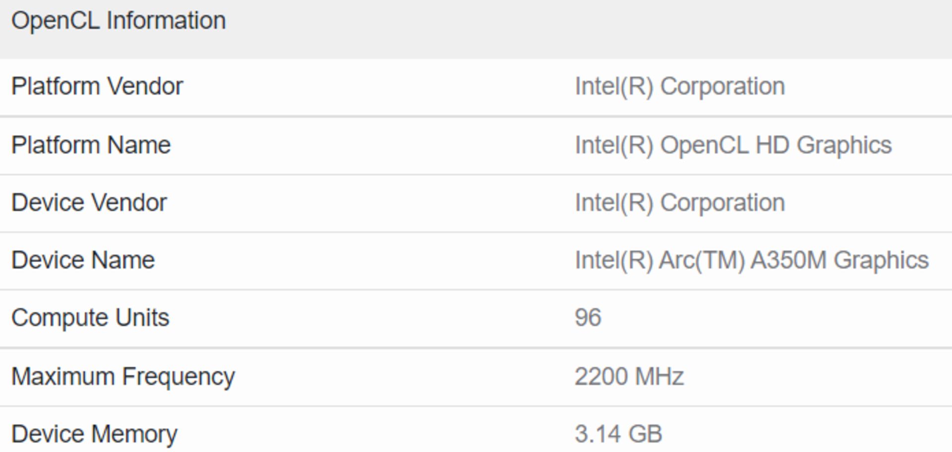Click the Intel(R) OpenCL HD Graphics value

point(733,145)
